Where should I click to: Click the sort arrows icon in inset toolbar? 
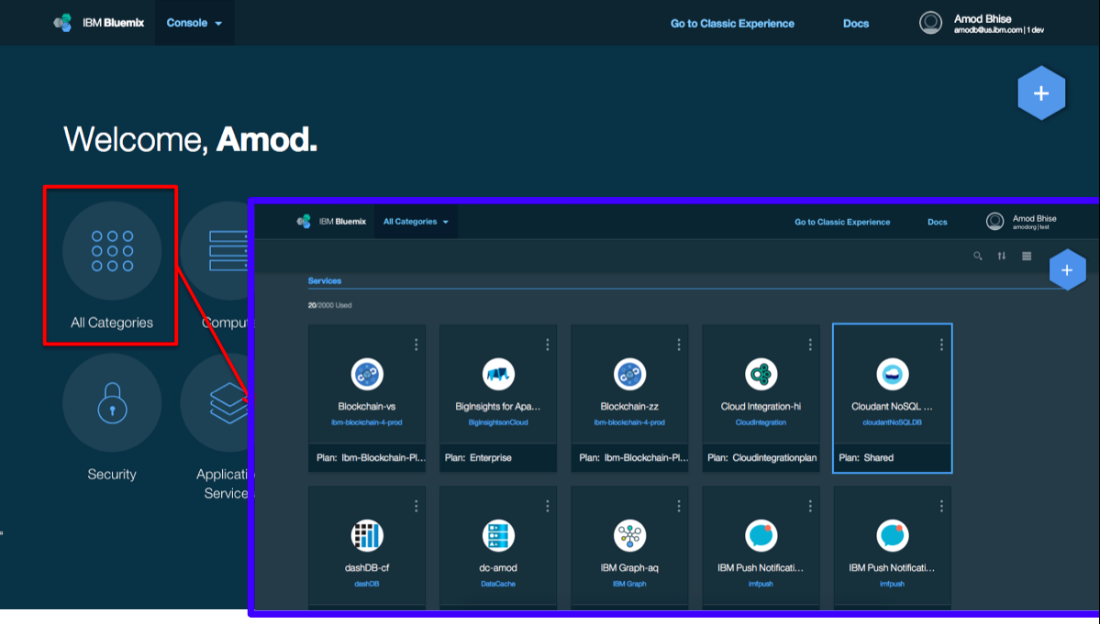click(1002, 256)
